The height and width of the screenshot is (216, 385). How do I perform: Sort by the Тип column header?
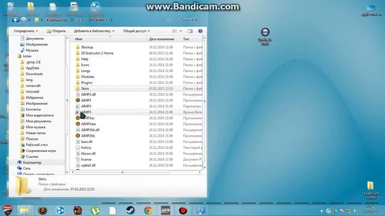[192, 39]
